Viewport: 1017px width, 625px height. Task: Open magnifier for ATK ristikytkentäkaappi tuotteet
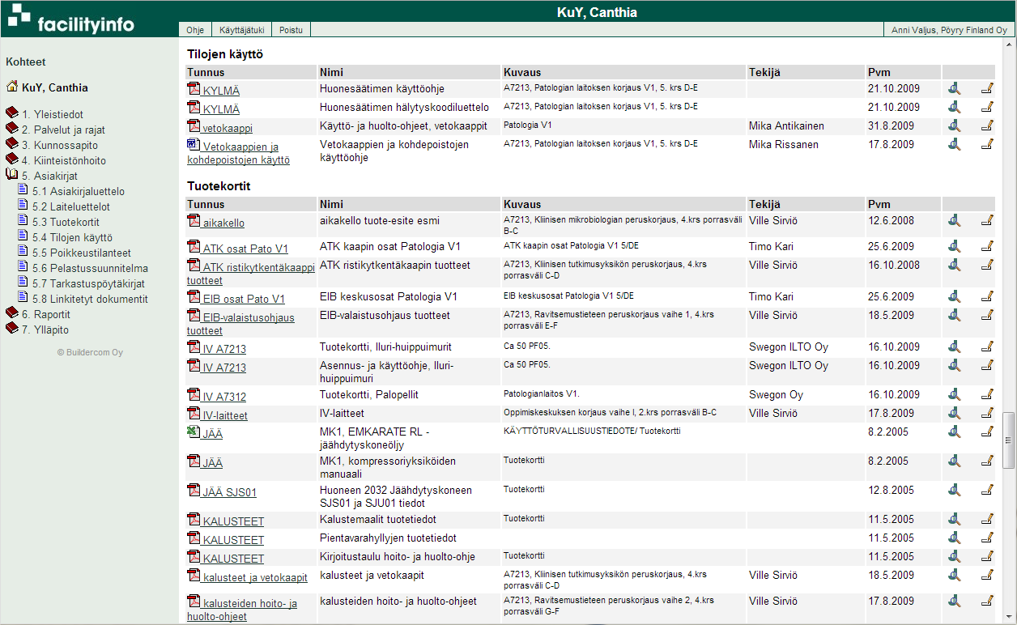pos(955,265)
